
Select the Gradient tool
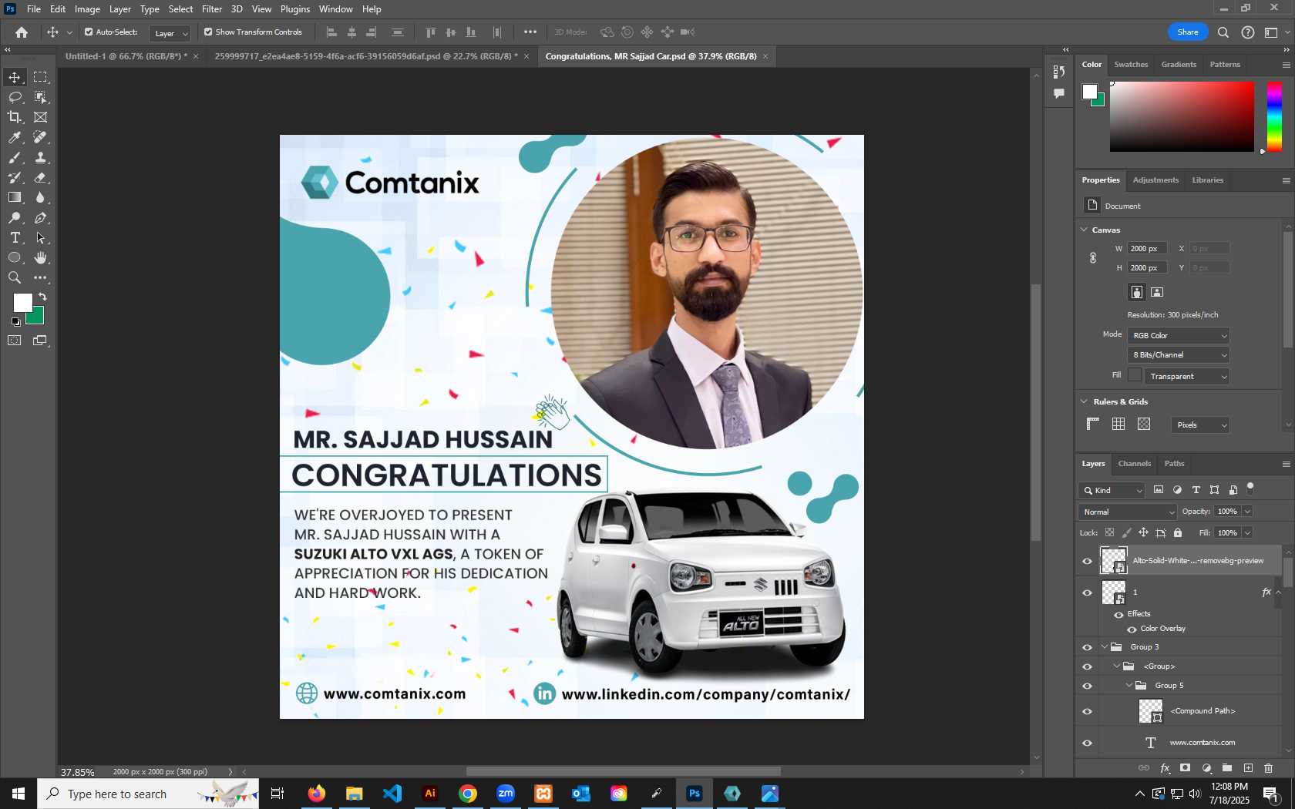(x=15, y=197)
